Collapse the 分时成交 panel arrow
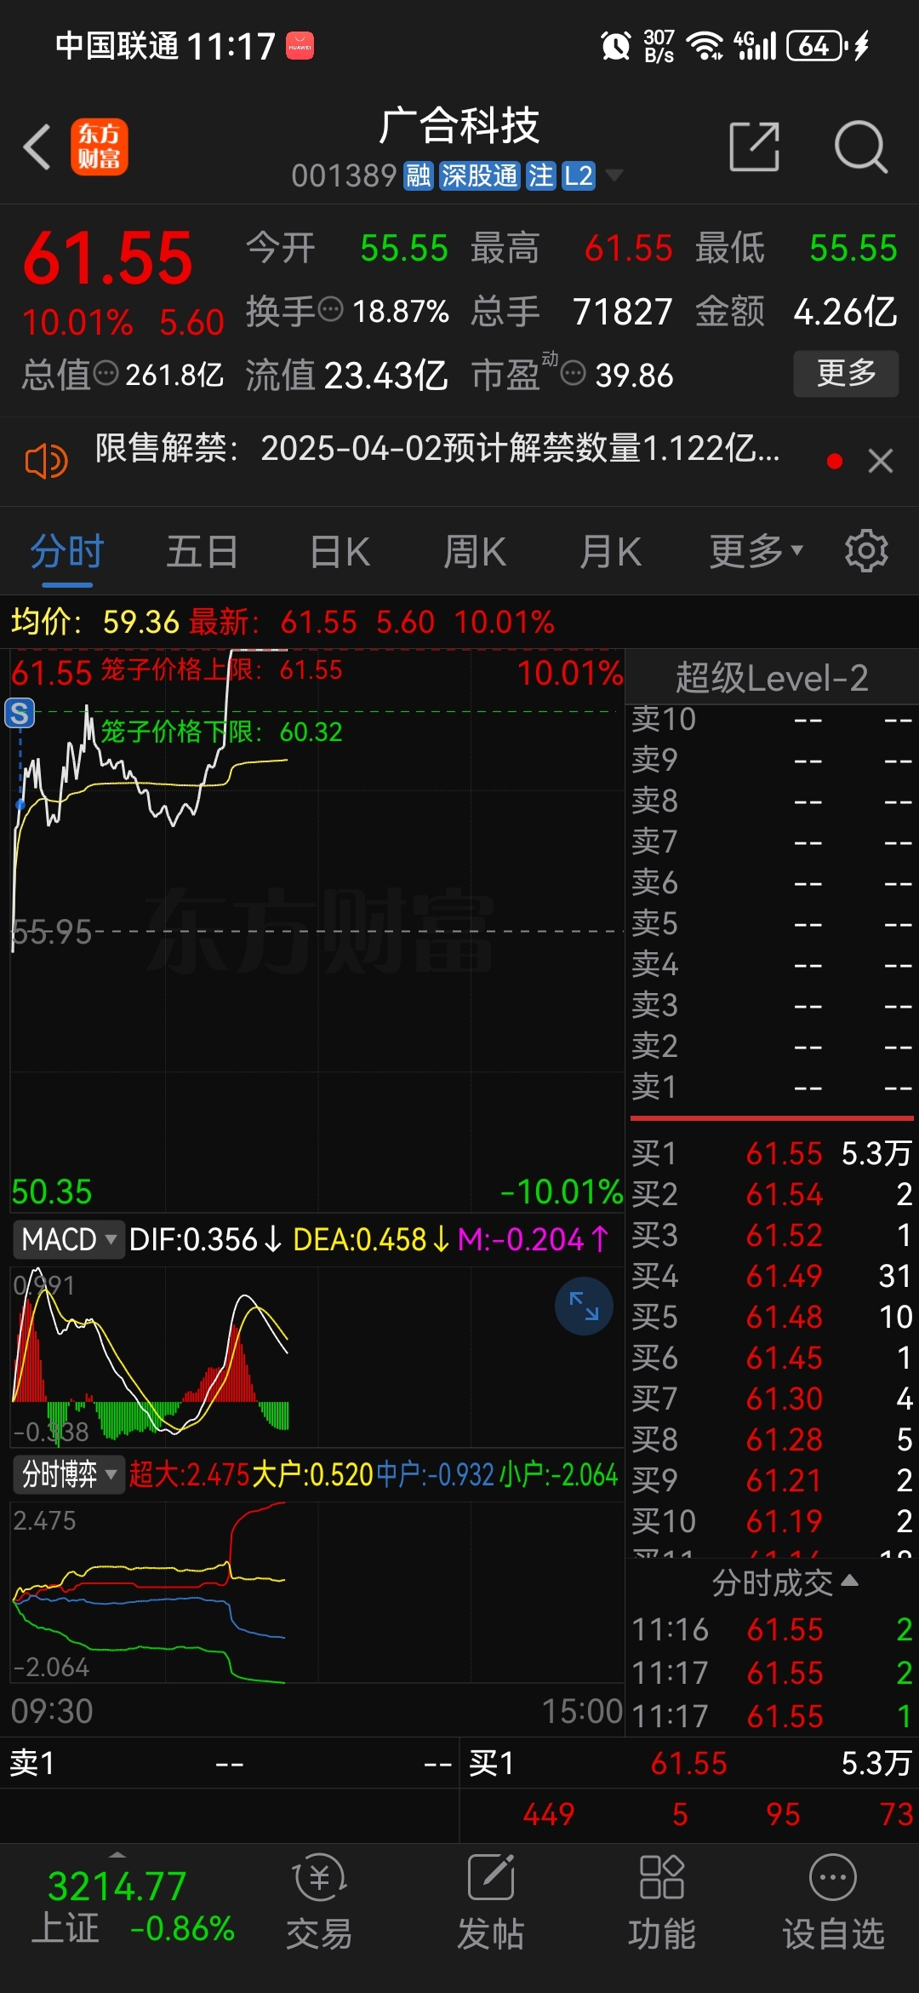Viewport: 919px width, 1993px height. point(849,1581)
